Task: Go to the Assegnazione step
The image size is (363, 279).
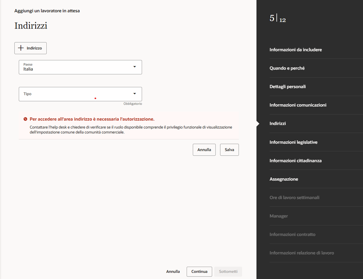Action: [x=283, y=179]
